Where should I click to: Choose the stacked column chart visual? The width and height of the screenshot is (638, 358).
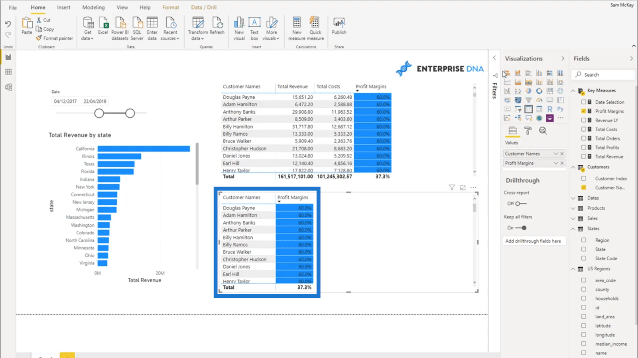(x=518, y=73)
